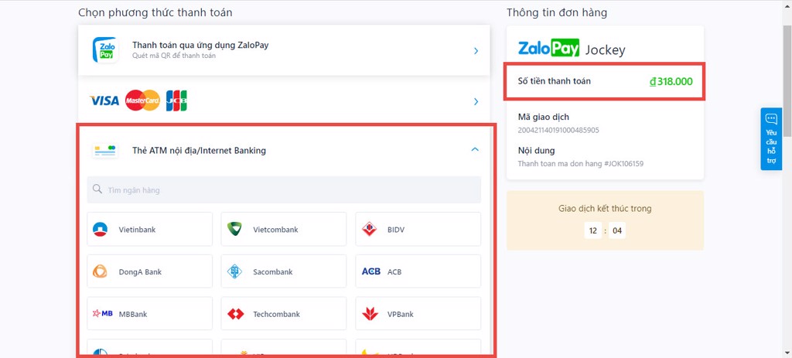Image resolution: width=792 pixels, height=358 pixels.
Task: Select Thanh toán qua ứng dụng ZaloPay
Action: coord(284,50)
